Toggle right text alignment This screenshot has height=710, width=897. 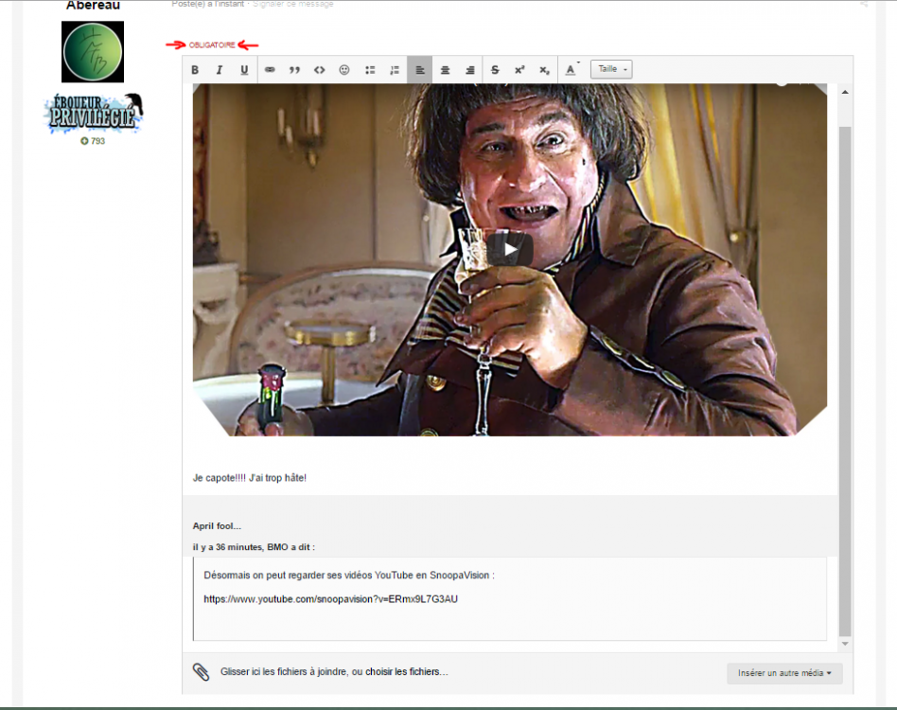click(x=469, y=69)
